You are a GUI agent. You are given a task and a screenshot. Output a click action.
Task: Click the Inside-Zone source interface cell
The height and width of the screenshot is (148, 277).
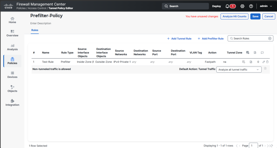click(85, 62)
